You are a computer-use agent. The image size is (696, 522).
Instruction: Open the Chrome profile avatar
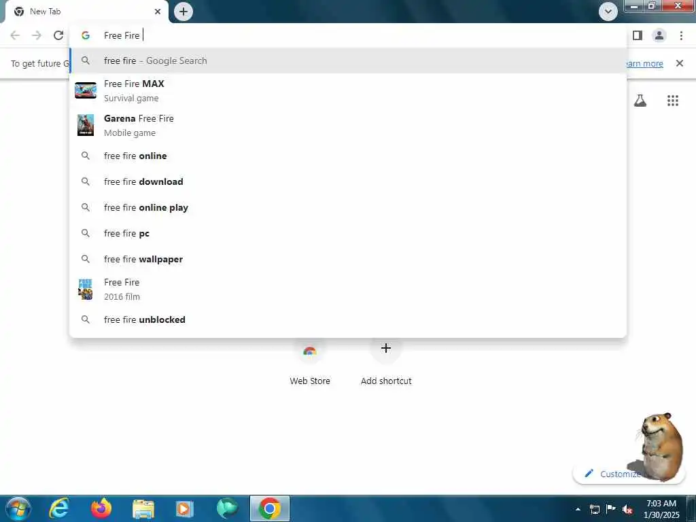coord(659,35)
